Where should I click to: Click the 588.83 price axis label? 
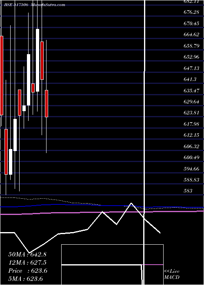[x=191, y=180]
